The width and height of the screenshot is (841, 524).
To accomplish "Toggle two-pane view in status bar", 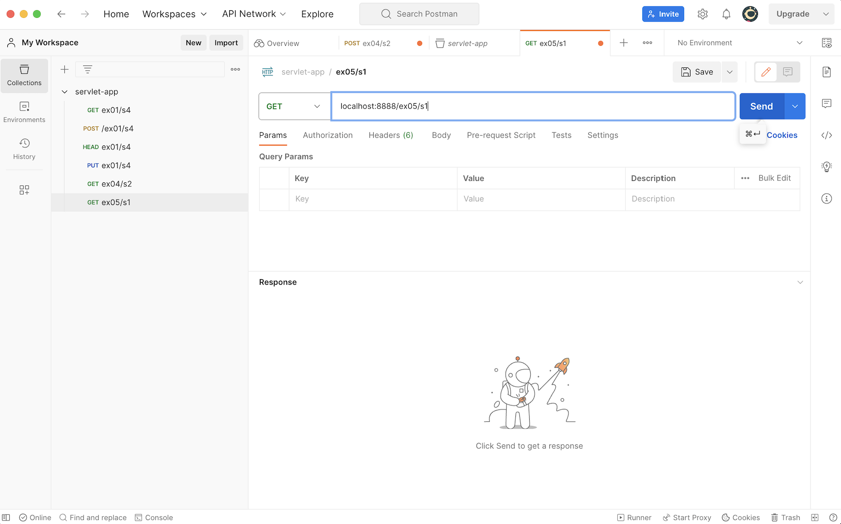I will 815,518.
